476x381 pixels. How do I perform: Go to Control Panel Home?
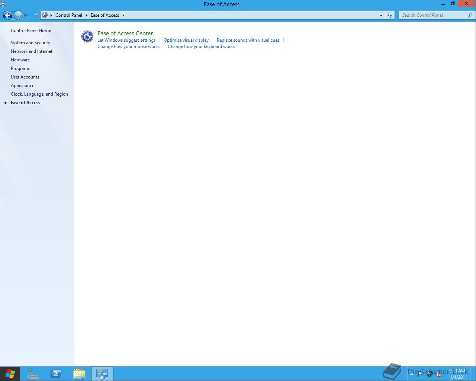[x=31, y=31]
